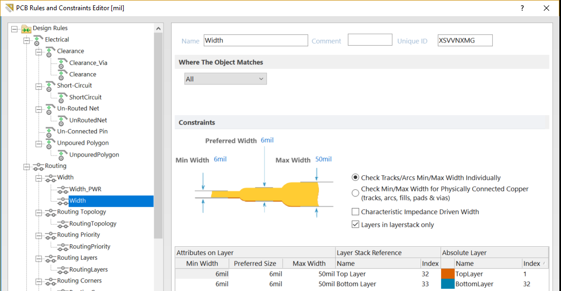This screenshot has width=561, height=291.
Task: Select the RoutingTopology rule
Action: (93, 224)
